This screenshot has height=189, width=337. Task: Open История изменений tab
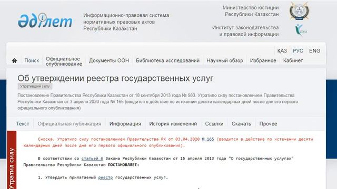[173, 124]
